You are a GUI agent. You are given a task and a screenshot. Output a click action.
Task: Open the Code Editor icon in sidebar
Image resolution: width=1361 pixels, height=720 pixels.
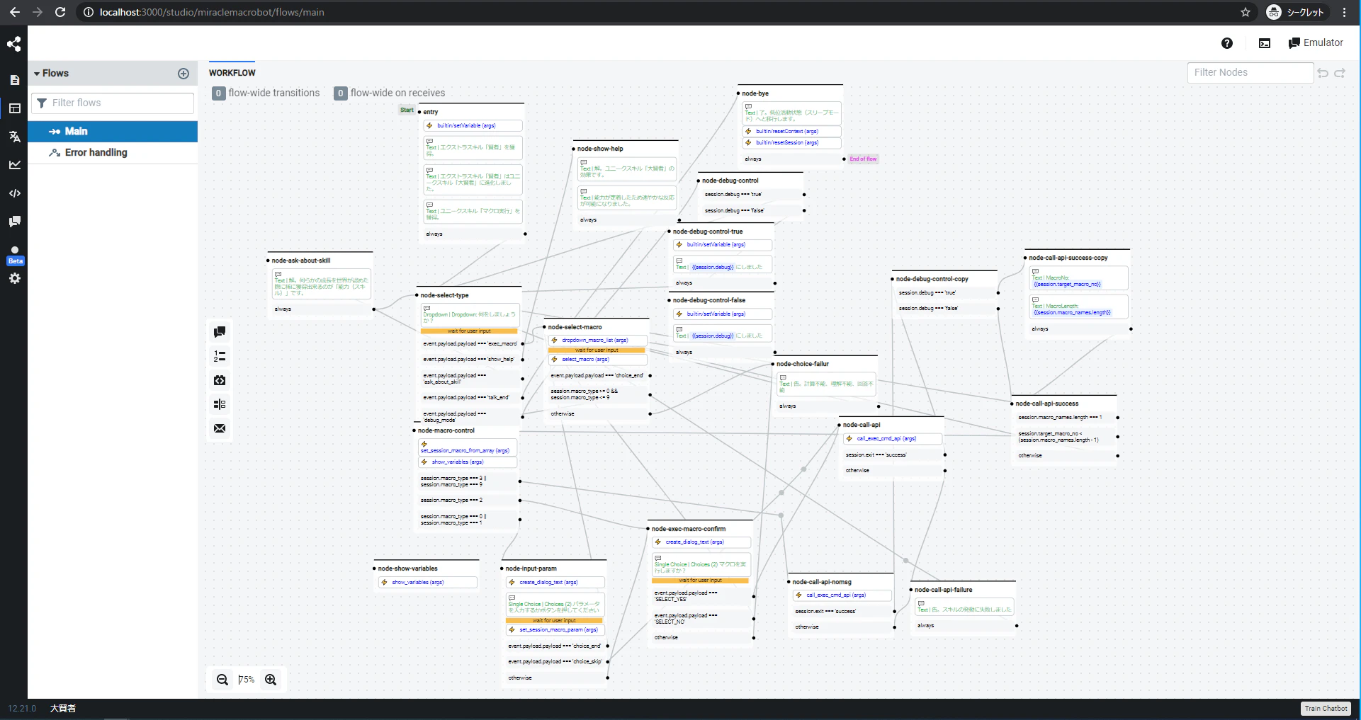coord(14,193)
